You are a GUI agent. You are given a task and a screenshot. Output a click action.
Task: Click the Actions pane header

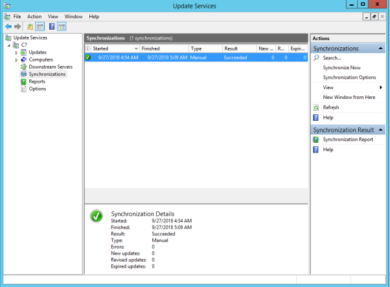pyautogui.click(x=348, y=38)
